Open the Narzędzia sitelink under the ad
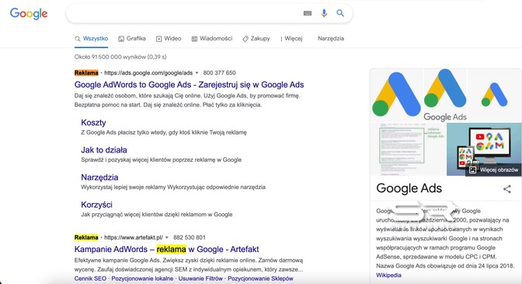Screen dimensions: 522x284 tap(99, 177)
